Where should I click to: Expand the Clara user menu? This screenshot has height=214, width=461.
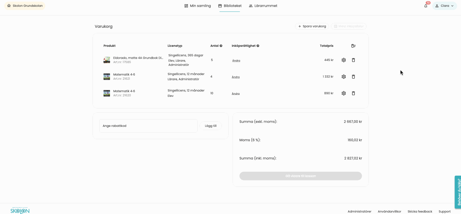coord(445,6)
